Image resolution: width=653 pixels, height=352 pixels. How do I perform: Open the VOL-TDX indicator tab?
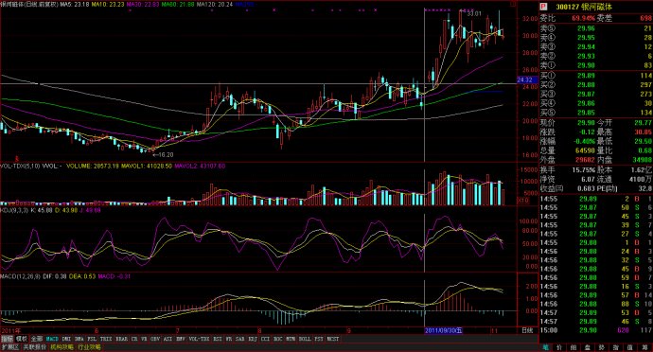(x=199, y=339)
